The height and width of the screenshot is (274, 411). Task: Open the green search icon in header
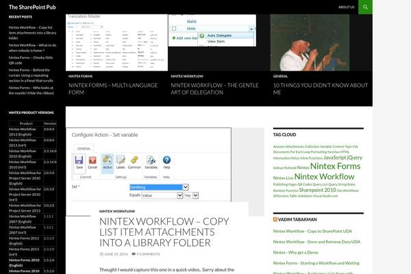coord(365,7)
